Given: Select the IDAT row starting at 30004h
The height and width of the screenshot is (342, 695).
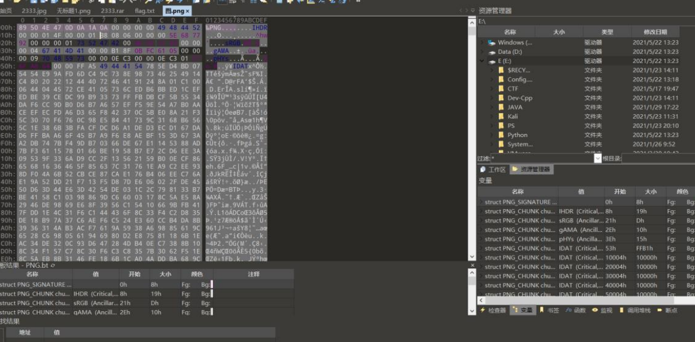Looking at the screenshot, I should click(586, 276).
